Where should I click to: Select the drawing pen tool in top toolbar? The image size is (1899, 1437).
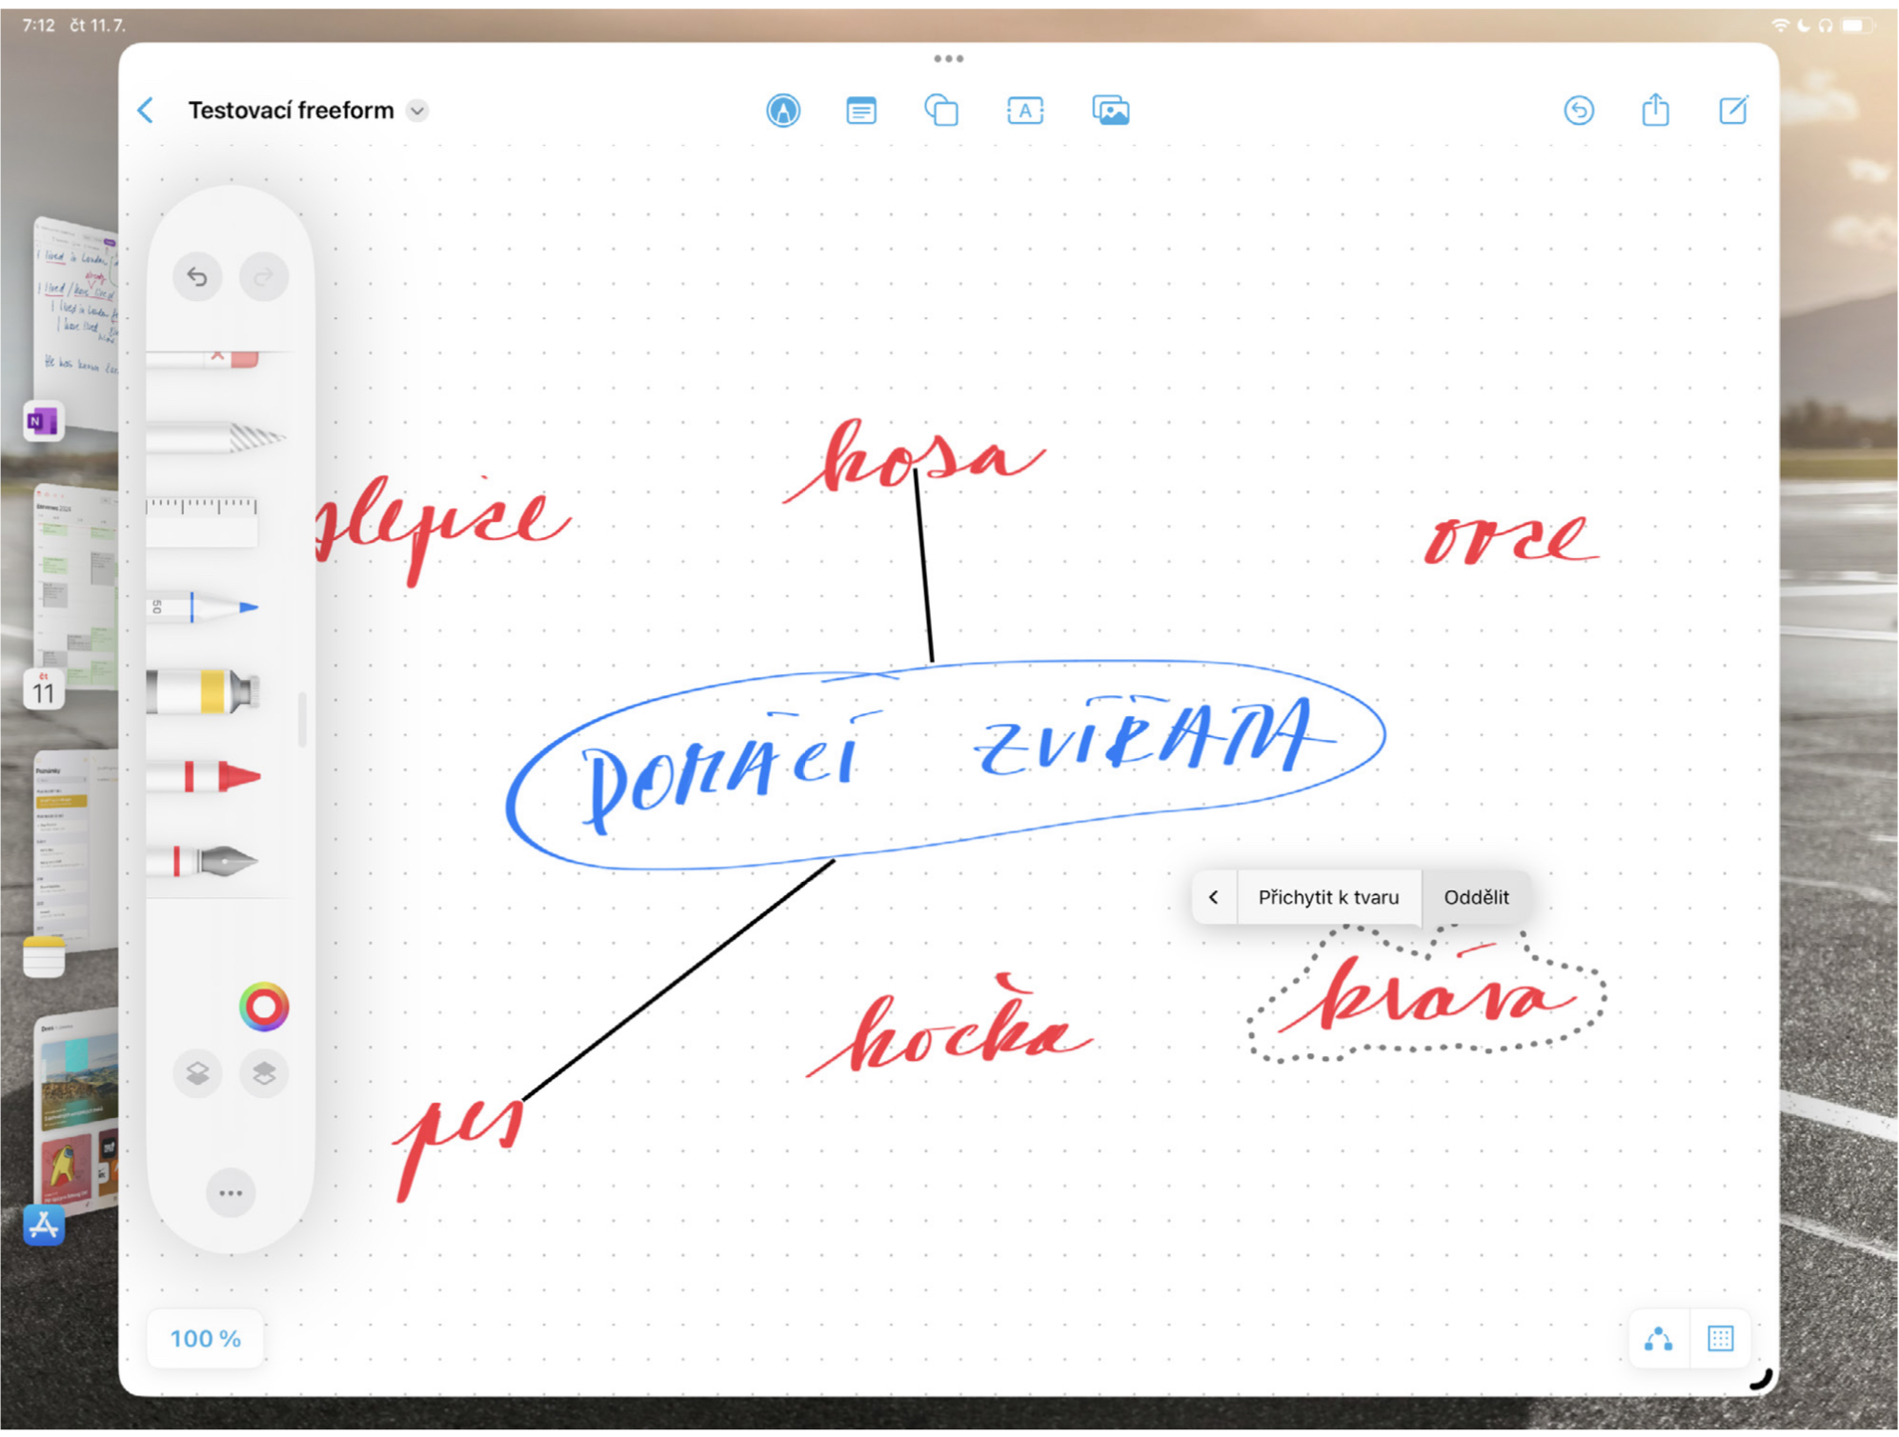(783, 110)
